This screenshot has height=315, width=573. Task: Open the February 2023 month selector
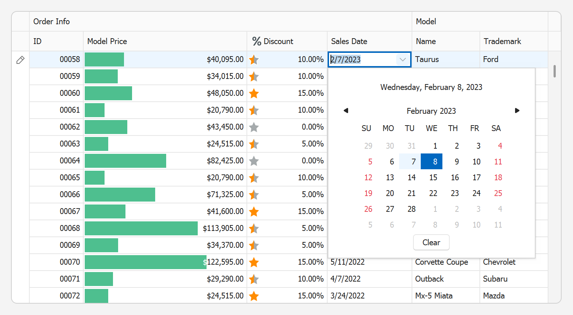point(431,111)
